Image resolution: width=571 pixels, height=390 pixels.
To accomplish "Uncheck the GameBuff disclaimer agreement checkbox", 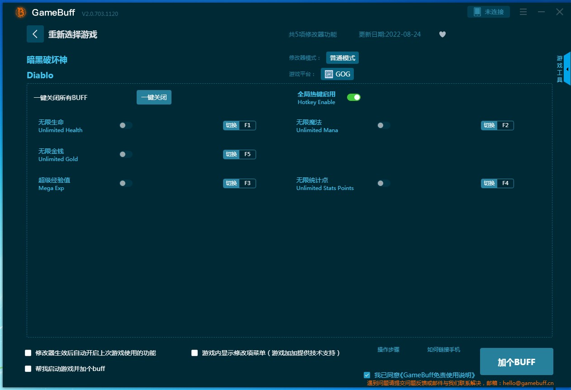I will [x=367, y=375].
